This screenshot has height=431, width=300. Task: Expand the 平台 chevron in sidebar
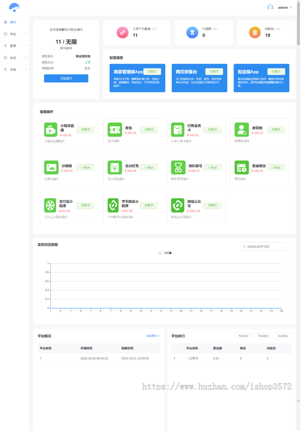(25, 34)
